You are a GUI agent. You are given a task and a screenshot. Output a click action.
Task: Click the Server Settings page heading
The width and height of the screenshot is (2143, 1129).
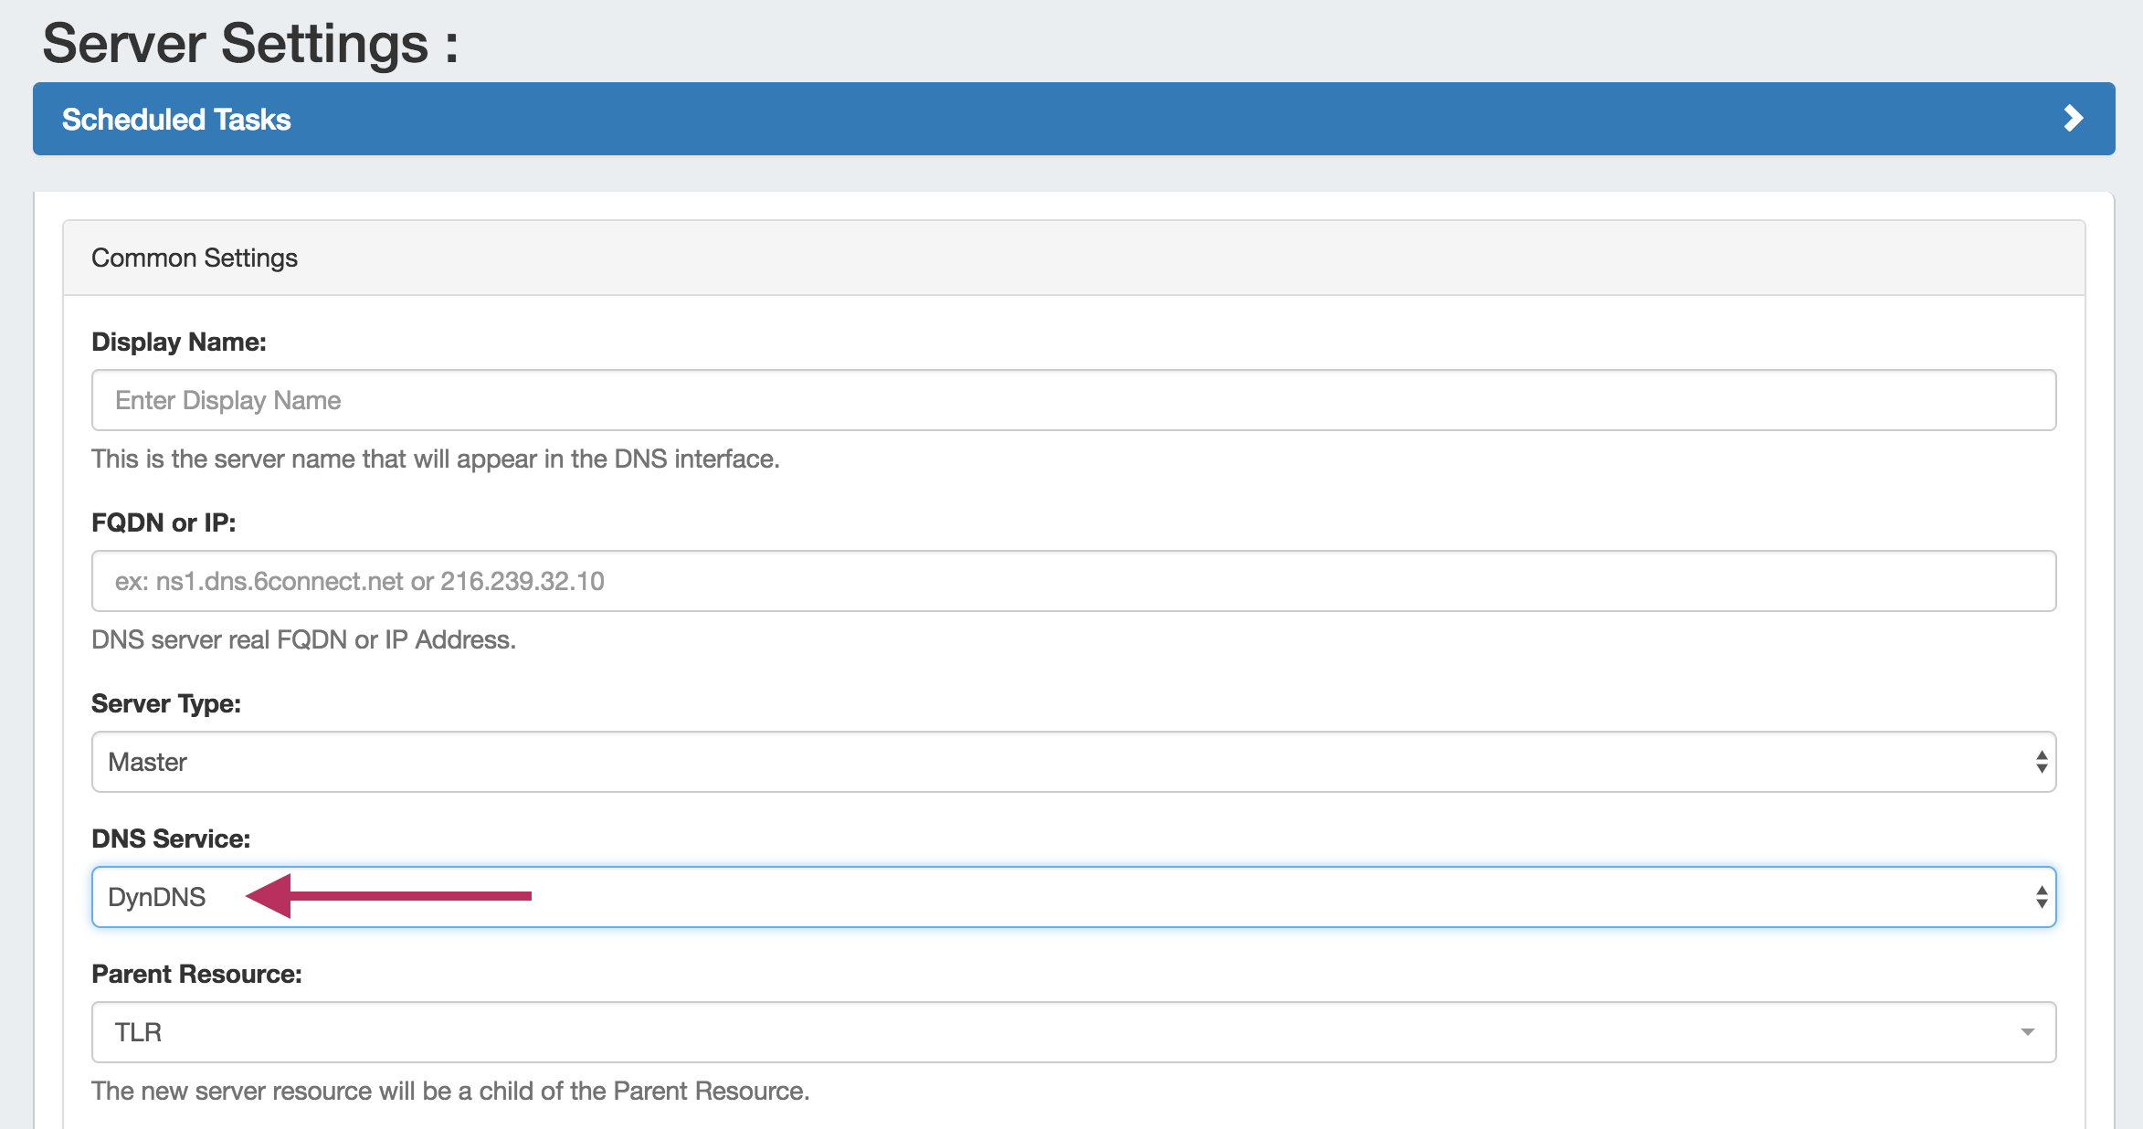pos(249,44)
